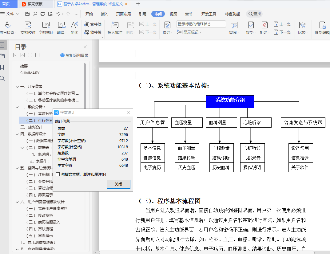The image size is (330, 254).
Task: Open the 特色功能 ribbon tab
Action: (x=232, y=14)
